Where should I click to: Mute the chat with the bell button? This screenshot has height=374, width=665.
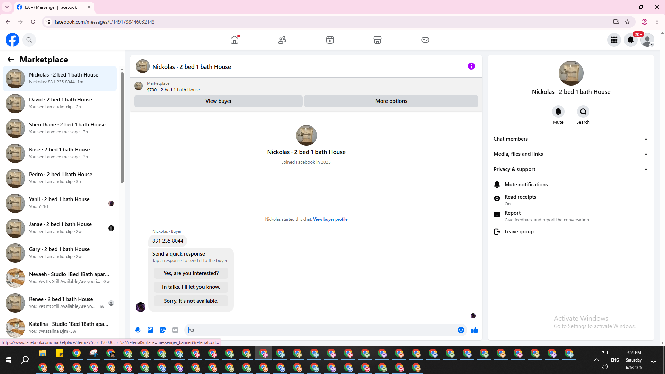click(x=558, y=112)
